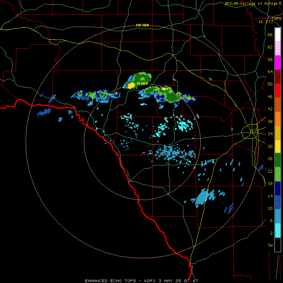Image resolution: width=283 pixels, height=283 pixels.
Task: Click the KDFX radar site identifier
Action: coord(150,281)
